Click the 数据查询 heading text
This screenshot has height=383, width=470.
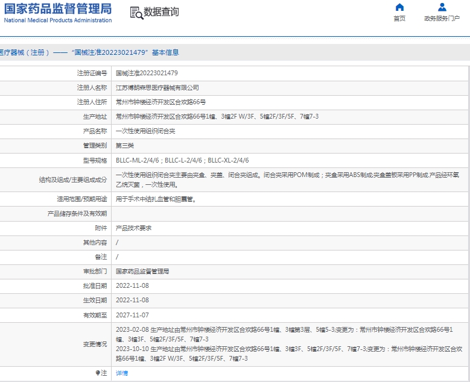[161, 12]
